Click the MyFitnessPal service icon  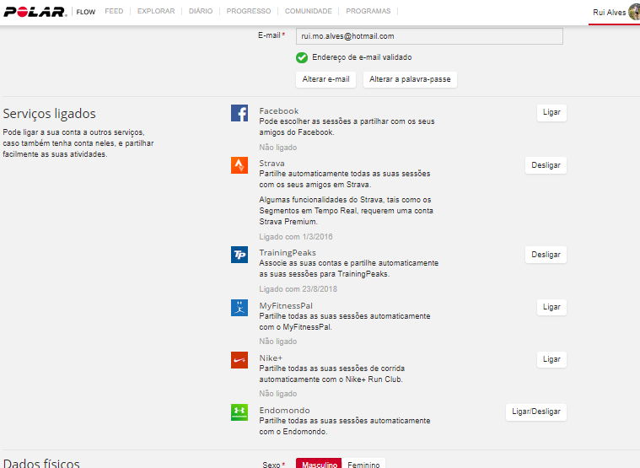(x=239, y=308)
